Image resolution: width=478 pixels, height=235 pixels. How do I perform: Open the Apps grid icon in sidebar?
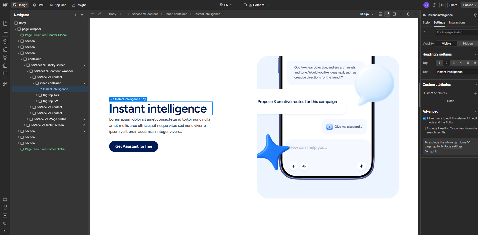click(x=5, y=84)
